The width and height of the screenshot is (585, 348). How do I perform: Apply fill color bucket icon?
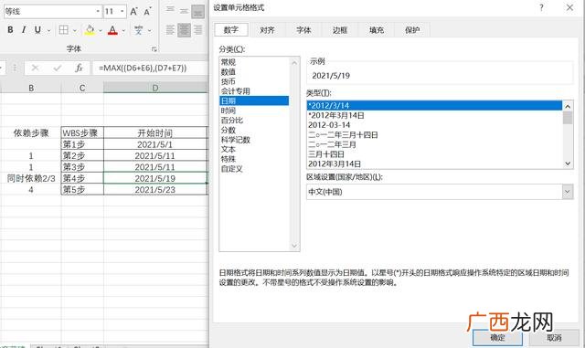pyautogui.click(x=90, y=30)
